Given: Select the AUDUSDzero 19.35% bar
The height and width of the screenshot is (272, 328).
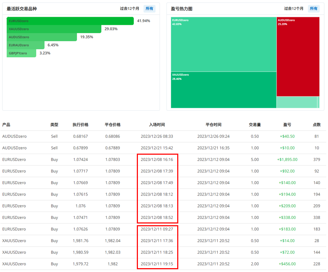Looking at the screenshot, I should 42,37.
